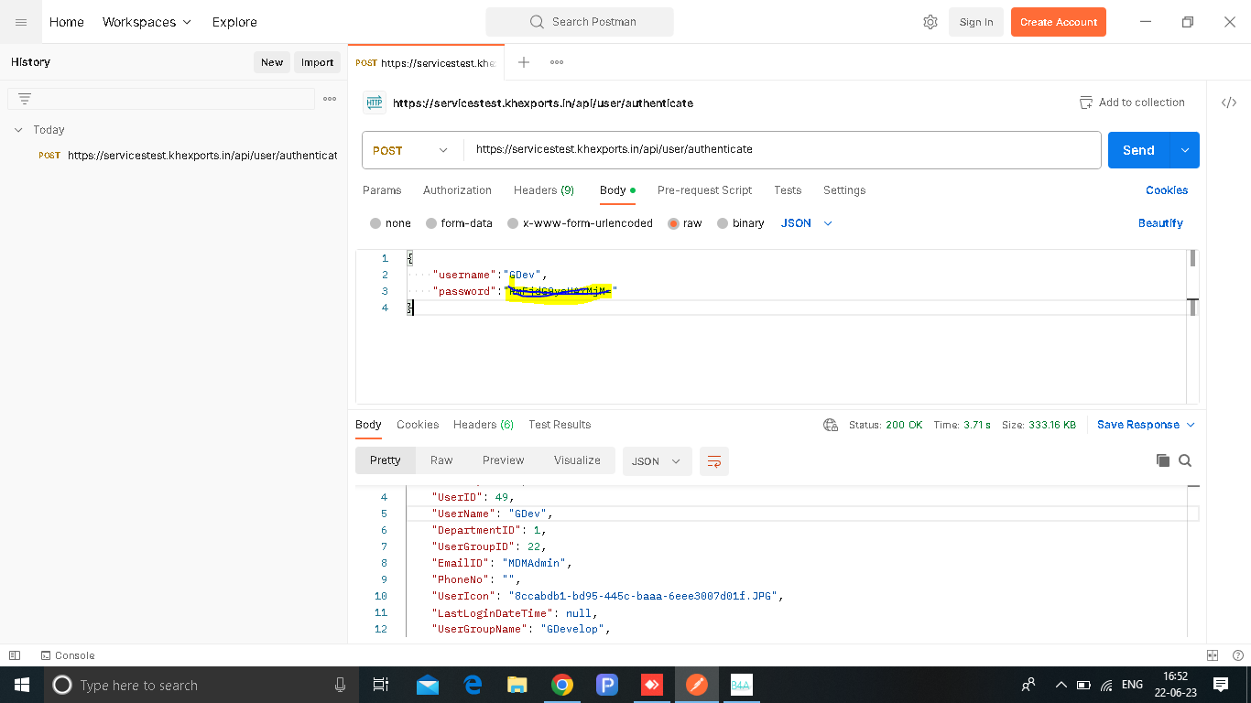
Task: Open the Test Results tab
Action: (560, 425)
